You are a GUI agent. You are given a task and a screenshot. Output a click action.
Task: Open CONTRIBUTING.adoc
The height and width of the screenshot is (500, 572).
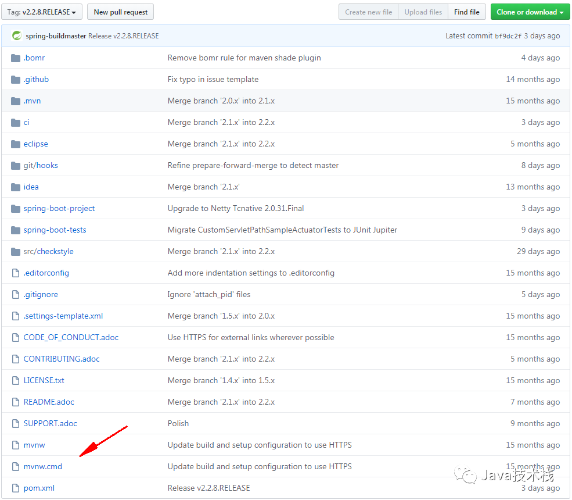click(61, 359)
